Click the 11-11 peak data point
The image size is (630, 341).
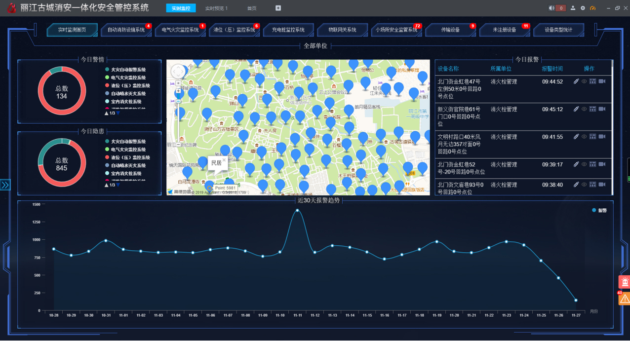(297, 211)
